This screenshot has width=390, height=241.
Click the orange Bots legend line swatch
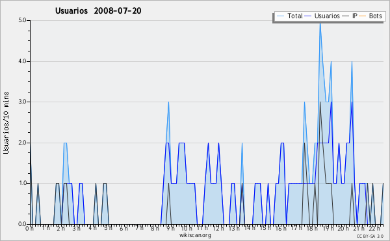363,16
